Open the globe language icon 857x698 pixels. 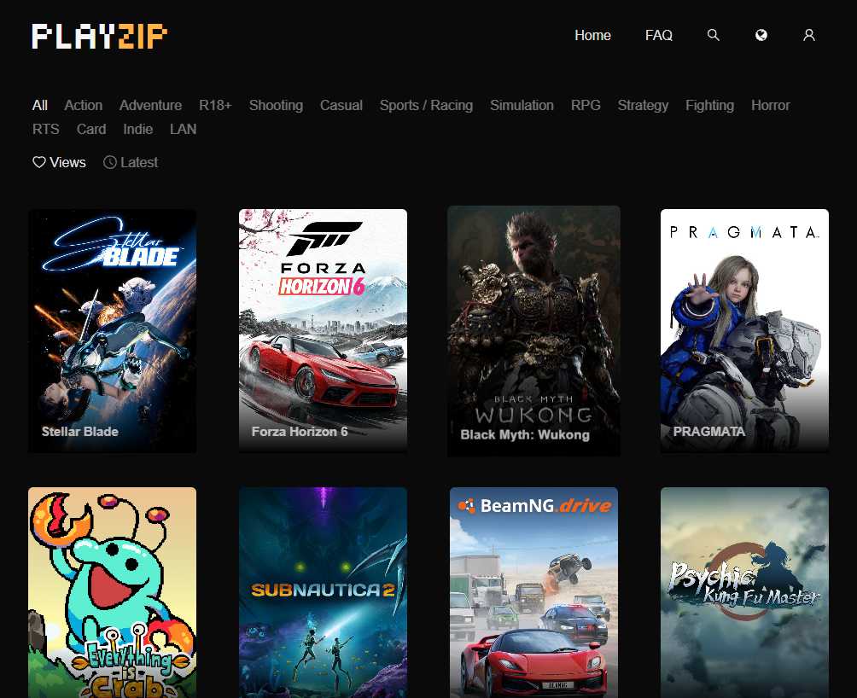(761, 35)
